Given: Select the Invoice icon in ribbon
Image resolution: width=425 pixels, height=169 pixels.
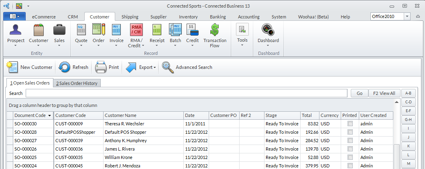Looking at the screenshot, I should coord(116,30).
